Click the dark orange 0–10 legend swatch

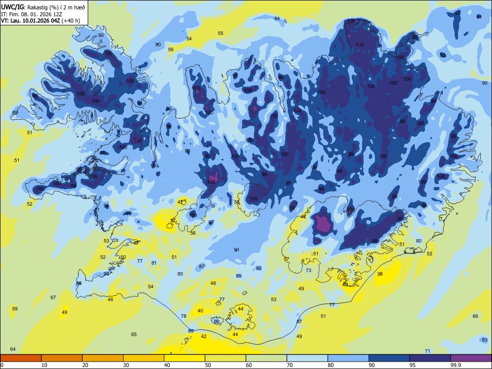pos(21,358)
